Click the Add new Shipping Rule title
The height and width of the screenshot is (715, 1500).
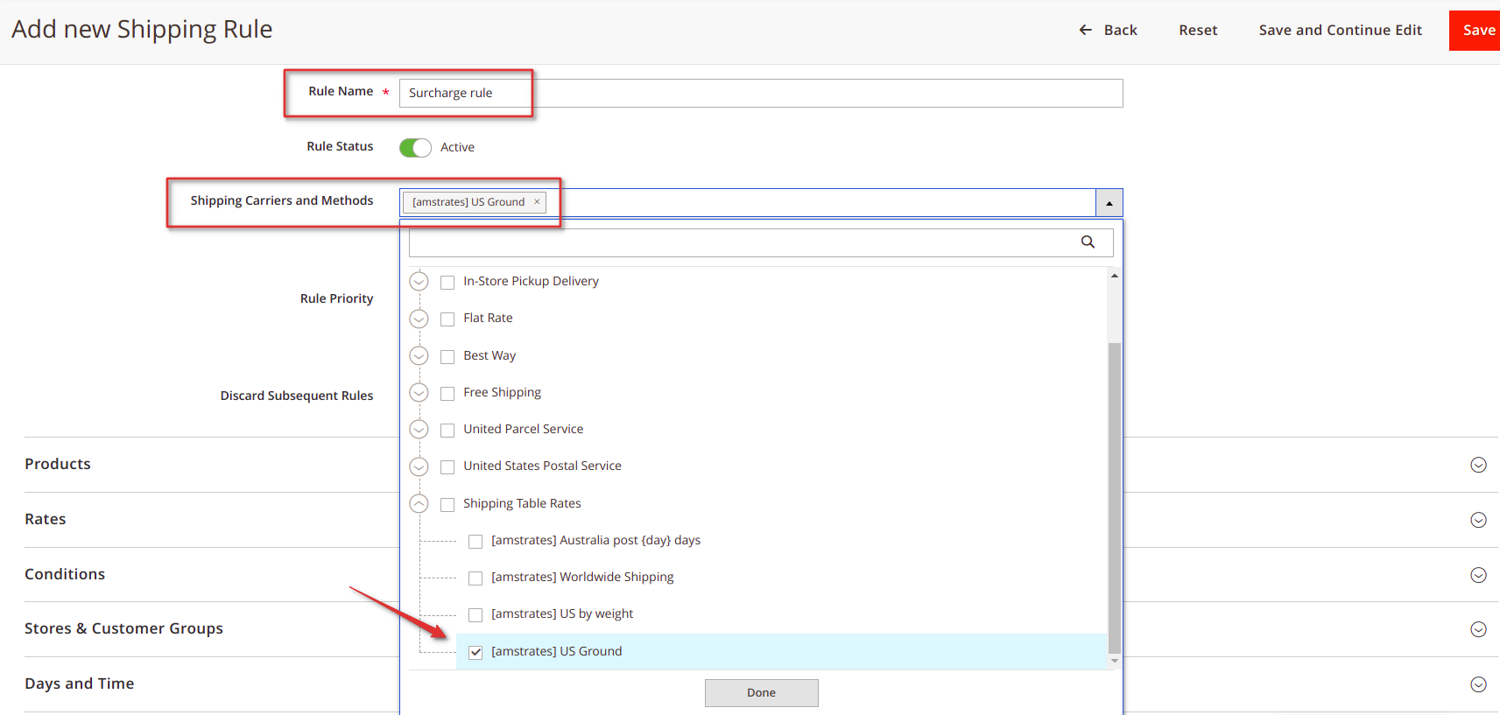(142, 29)
